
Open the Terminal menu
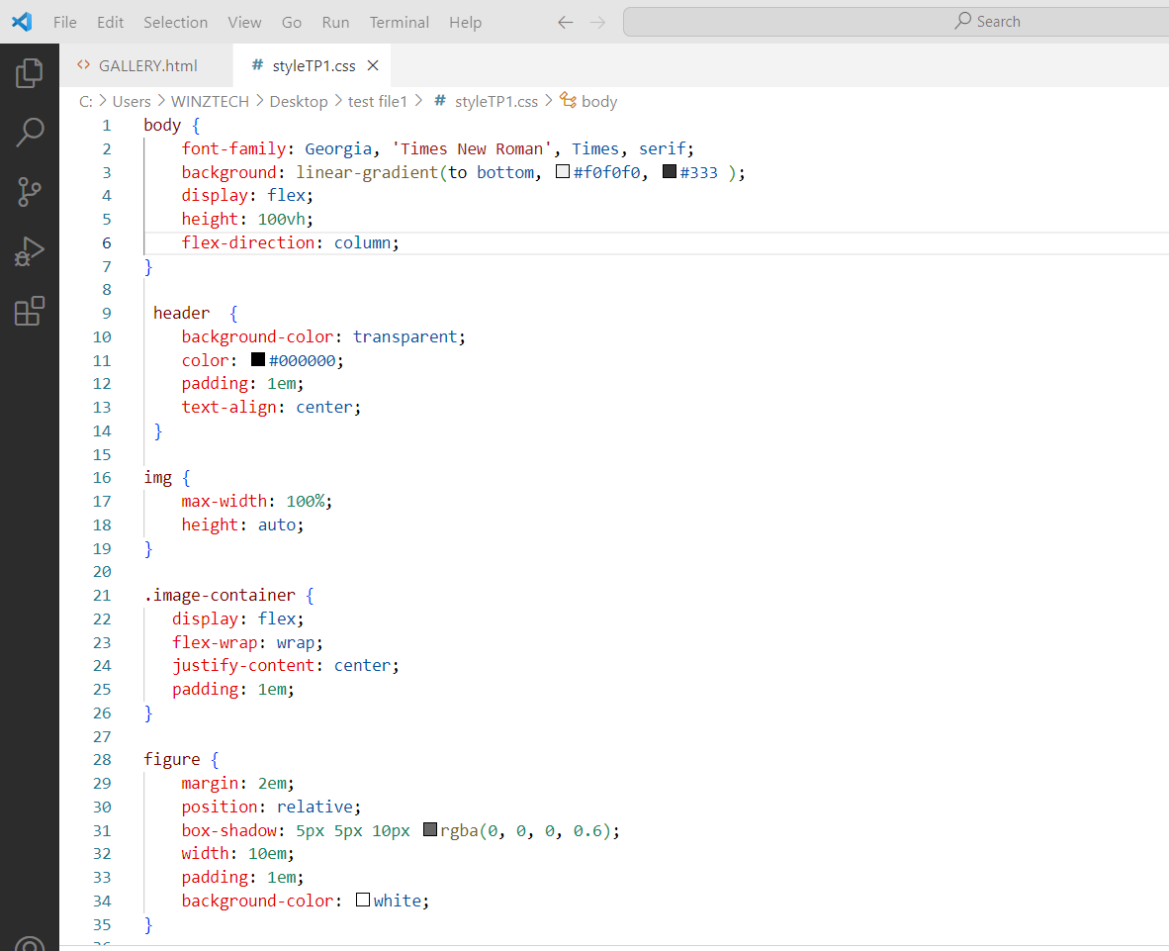coord(397,22)
